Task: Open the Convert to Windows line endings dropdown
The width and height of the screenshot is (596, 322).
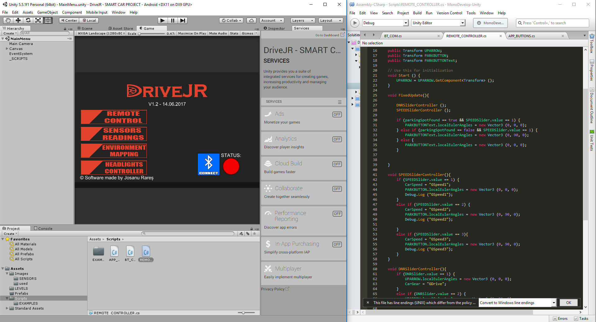Action: pyautogui.click(x=517, y=303)
